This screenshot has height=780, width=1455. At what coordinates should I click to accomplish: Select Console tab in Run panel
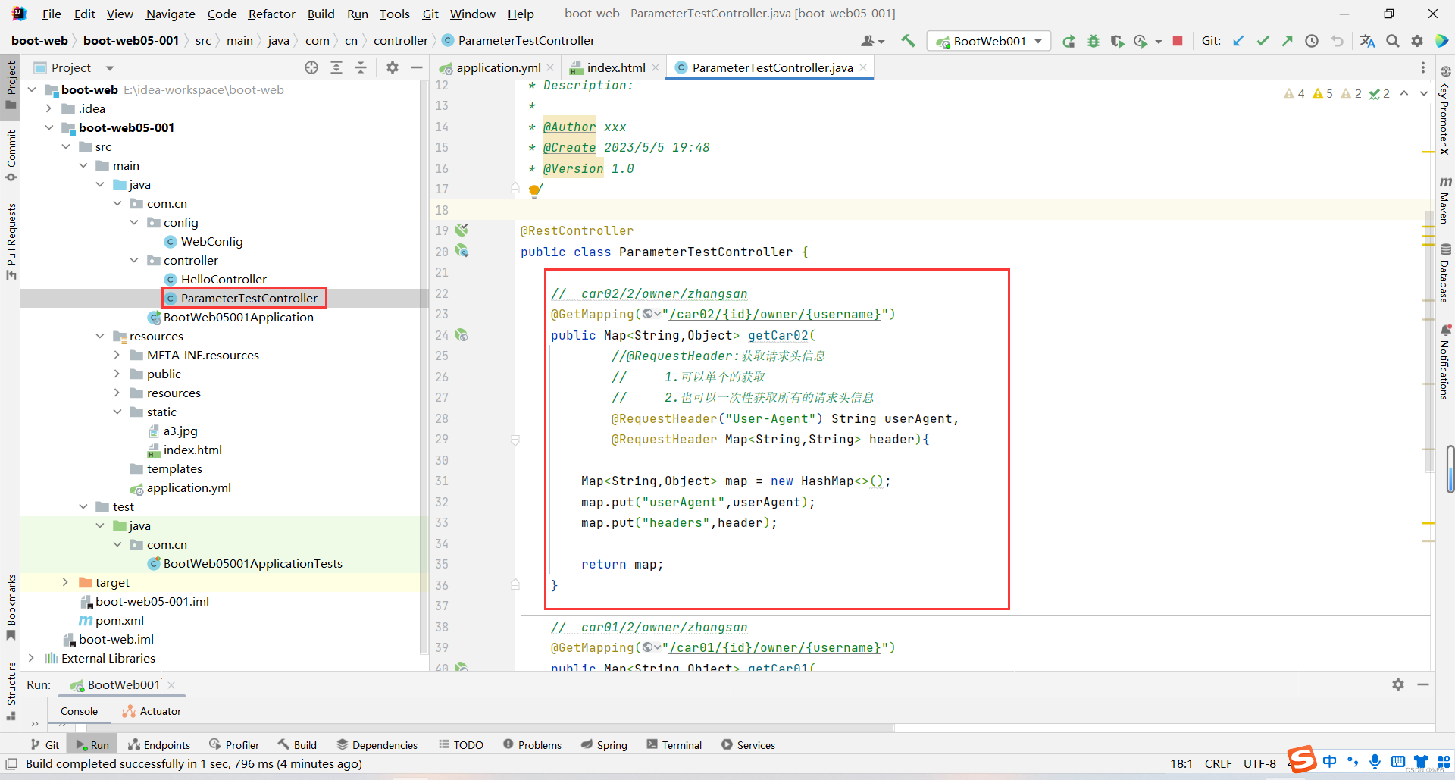point(79,711)
